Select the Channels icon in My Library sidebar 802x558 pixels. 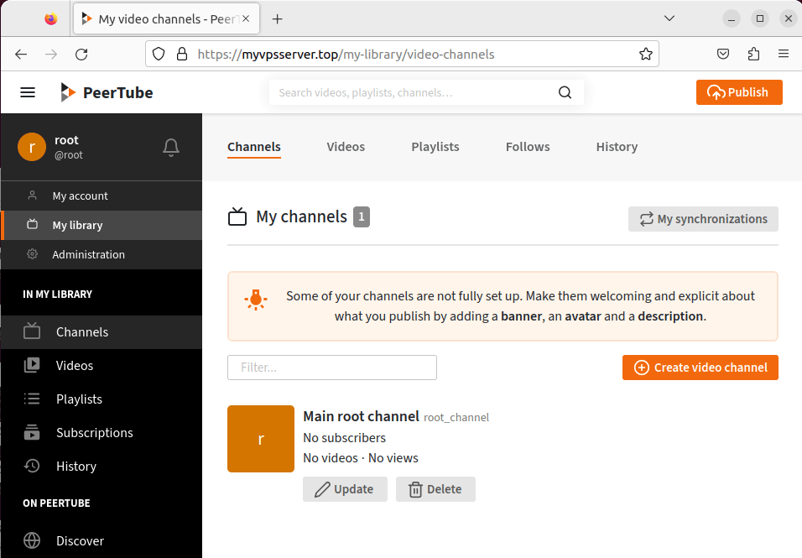32,331
